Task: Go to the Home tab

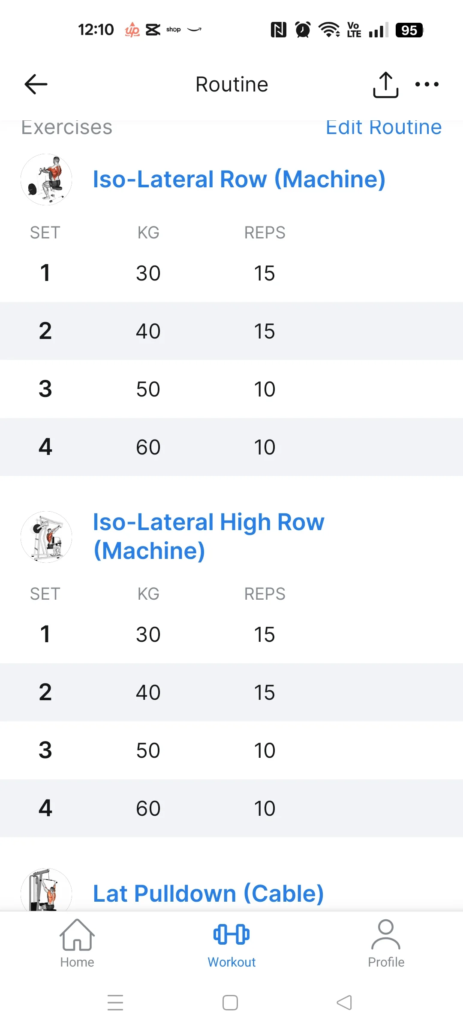Action: pyautogui.click(x=77, y=943)
